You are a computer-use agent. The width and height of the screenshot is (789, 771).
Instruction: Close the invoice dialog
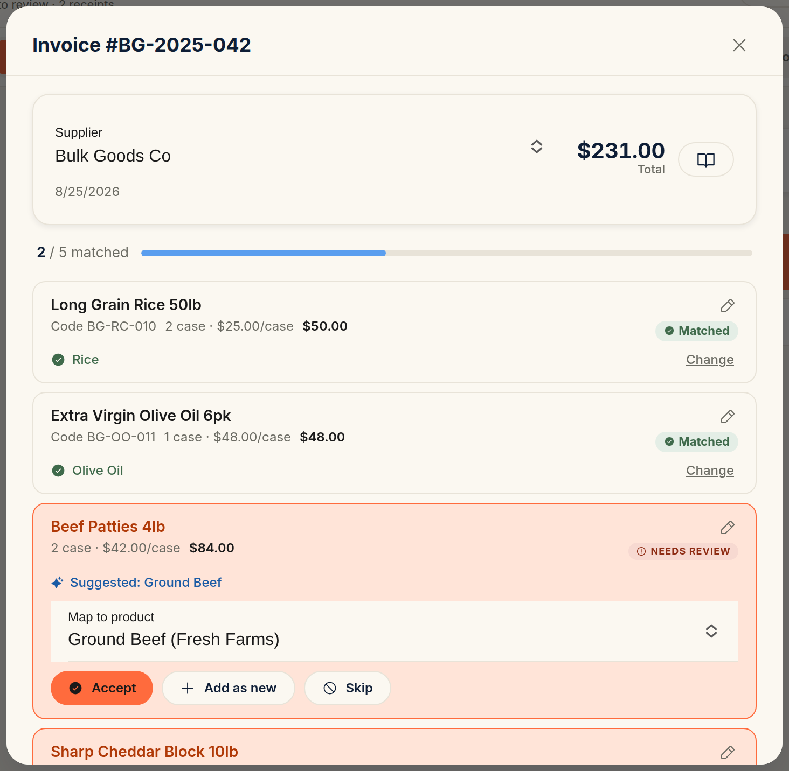point(739,45)
